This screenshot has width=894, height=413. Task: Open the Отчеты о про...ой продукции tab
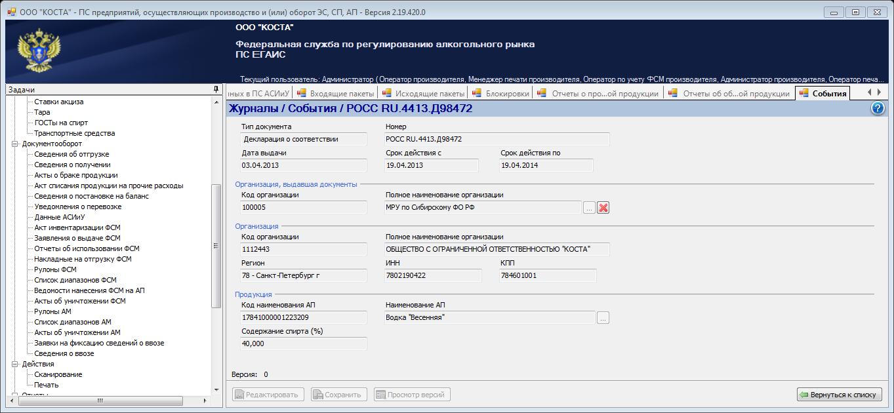click(598, 93)
